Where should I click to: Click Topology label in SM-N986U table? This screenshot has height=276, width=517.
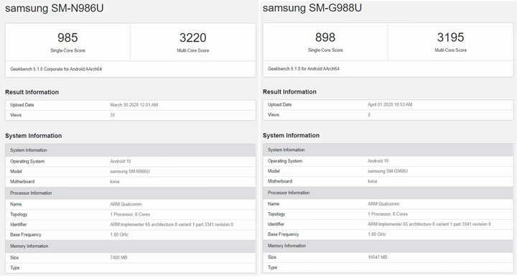(19, 215)
